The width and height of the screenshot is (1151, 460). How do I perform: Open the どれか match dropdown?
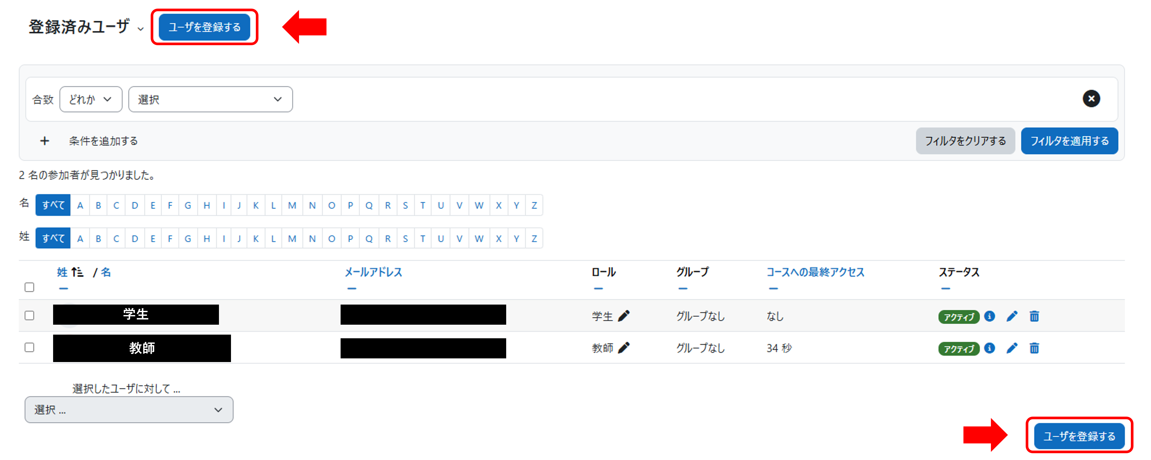[91, 99]
